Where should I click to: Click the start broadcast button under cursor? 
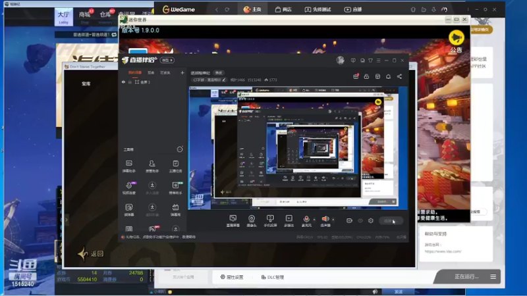click(391, 221)
